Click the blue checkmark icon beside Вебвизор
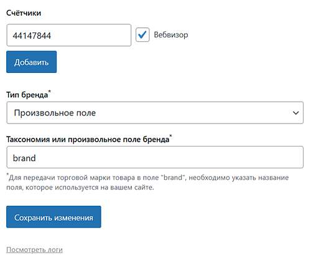311x260 pixels. pyautogui.click(x=142, y=35)
